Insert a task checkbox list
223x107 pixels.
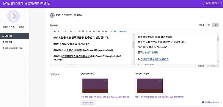point(87,31)
